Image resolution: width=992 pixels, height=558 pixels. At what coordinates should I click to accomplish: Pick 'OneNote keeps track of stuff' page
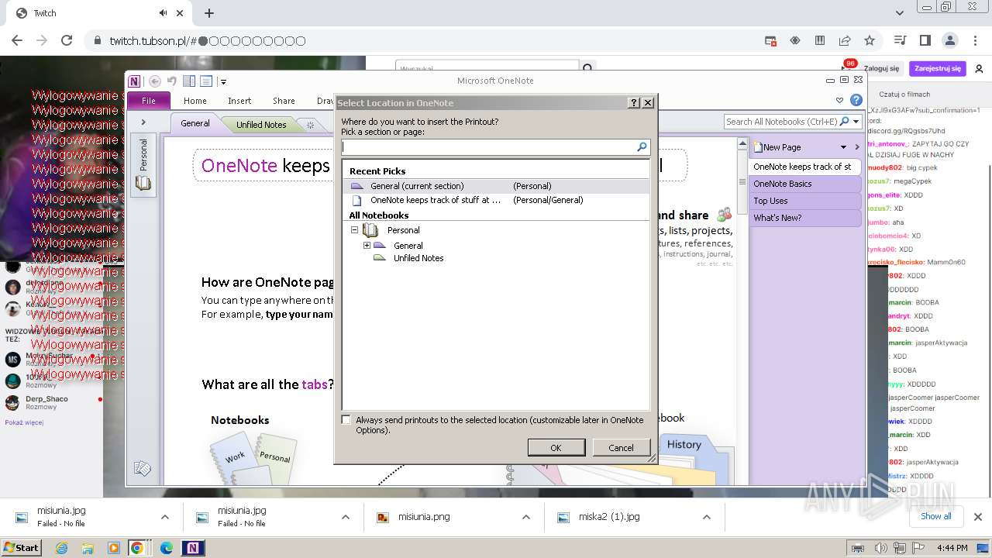click(496, 200)
